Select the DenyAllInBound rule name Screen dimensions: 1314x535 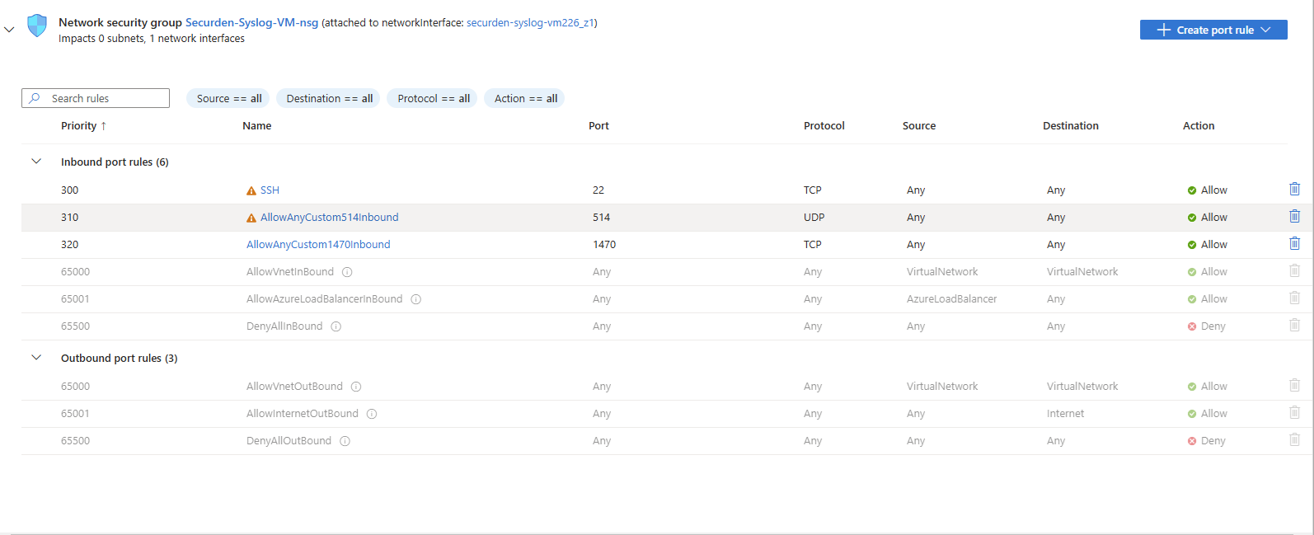pyautogui.click(x=284, y=326)
